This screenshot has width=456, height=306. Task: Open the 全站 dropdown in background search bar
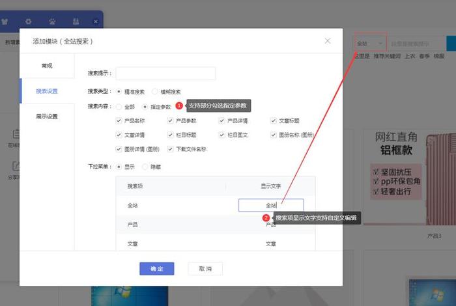pos(370,44)
